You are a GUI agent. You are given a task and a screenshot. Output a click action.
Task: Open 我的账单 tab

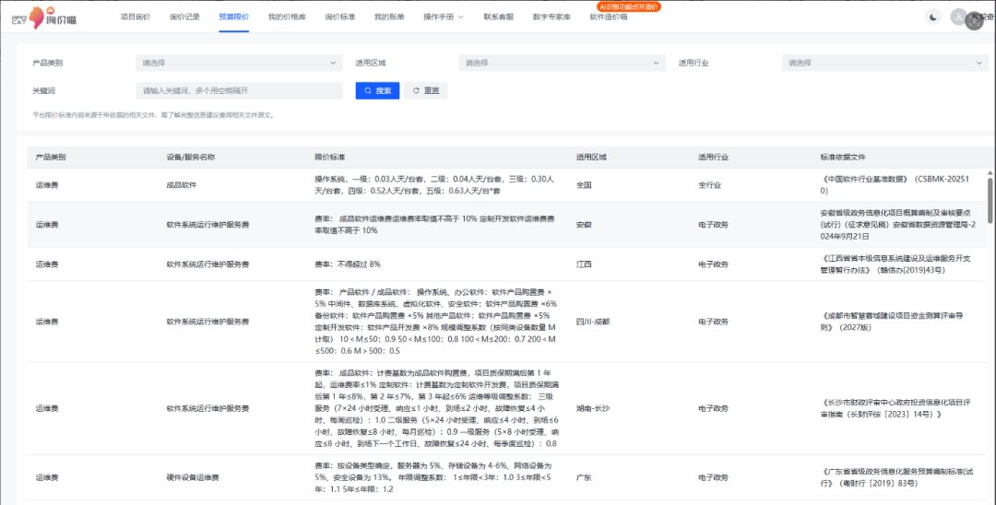point(389,18)
